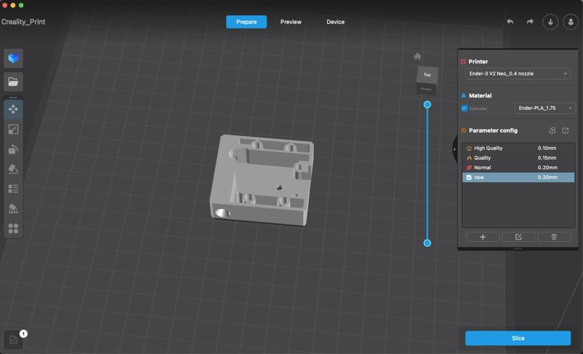Image resolution: width=583 pixels, height=354 pixels.
Task: Select the Move tool in left toolbar
Action: coord(13,109)
